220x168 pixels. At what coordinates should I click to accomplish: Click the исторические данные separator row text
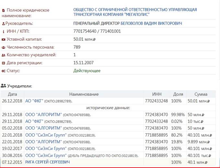click(108, 108)
